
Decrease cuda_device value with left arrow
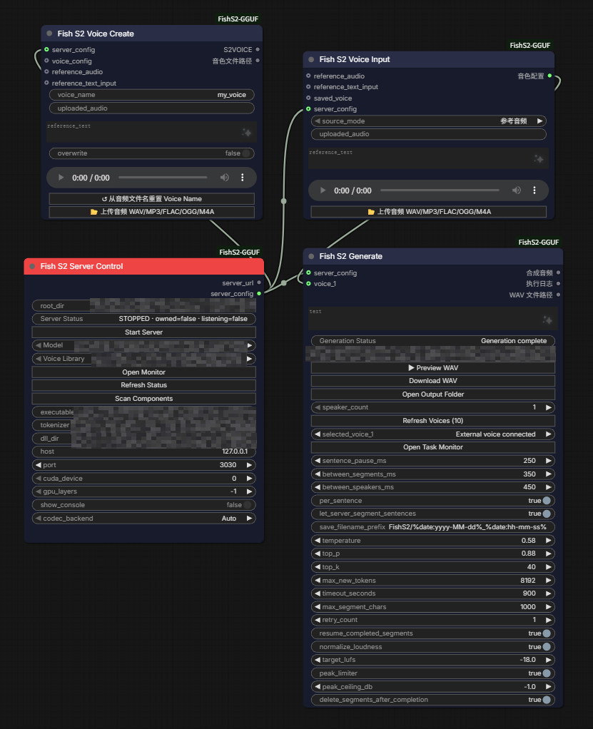(x=38, y=479)
